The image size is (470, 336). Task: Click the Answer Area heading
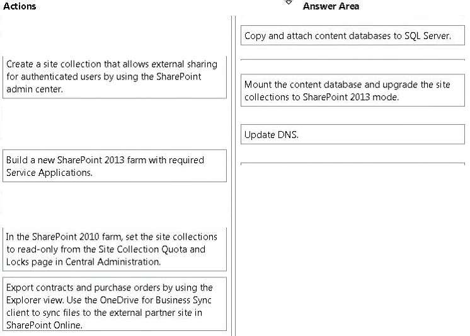pyautogui.click(x=331, y=6)
